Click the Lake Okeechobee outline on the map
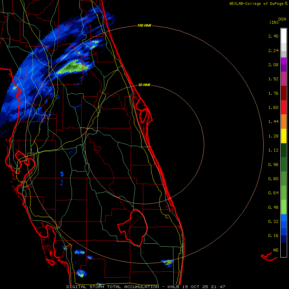Image resolution: width=289 pixels, height=289 pixels. pos(133,228)
